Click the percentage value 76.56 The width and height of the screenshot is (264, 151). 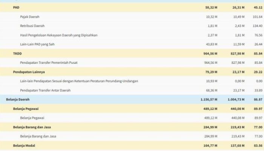coord(258,35)
